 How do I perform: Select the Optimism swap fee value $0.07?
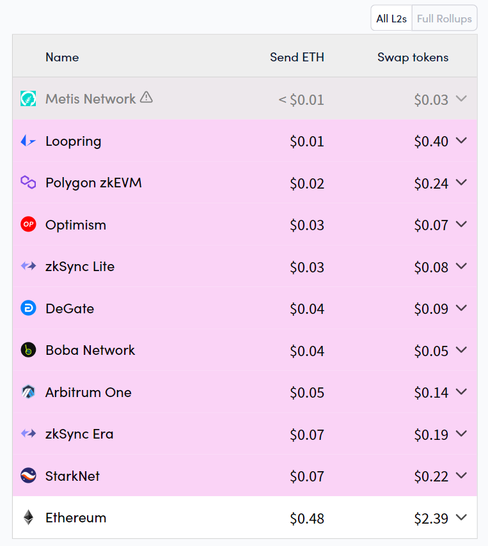431,225
